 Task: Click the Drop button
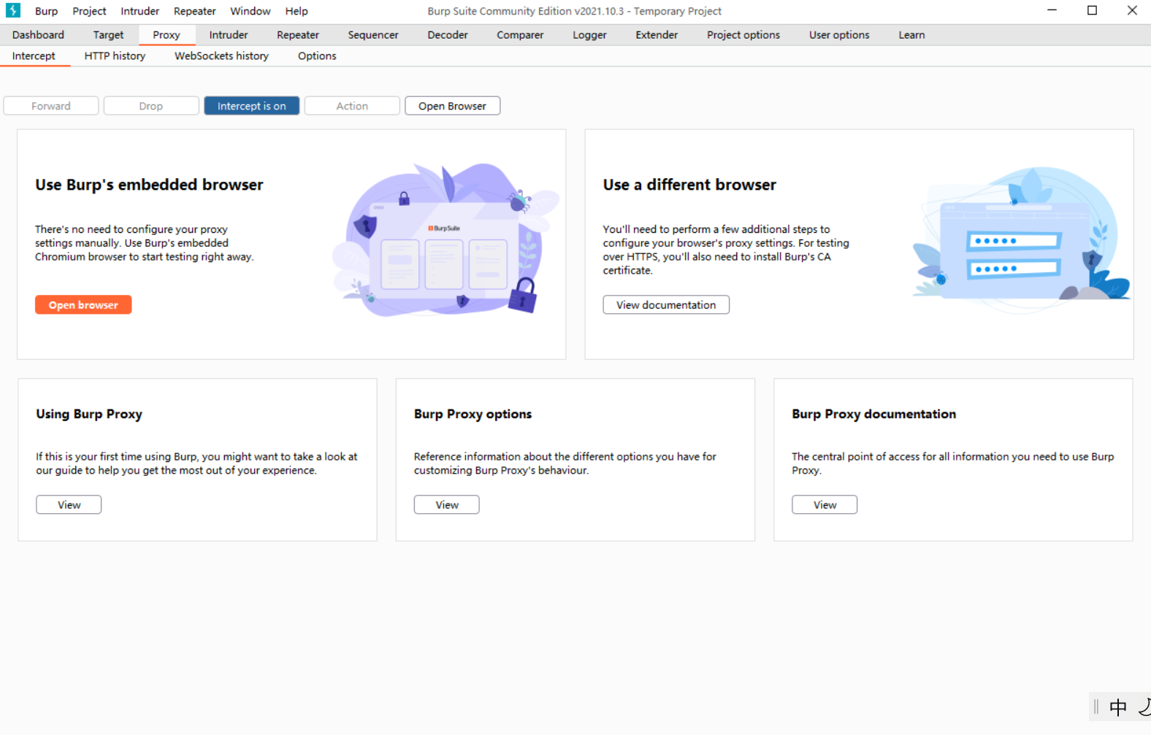click(151, 106)
